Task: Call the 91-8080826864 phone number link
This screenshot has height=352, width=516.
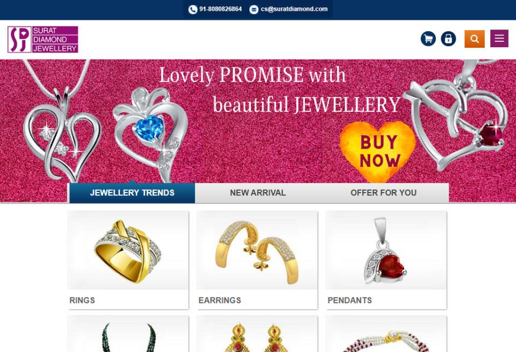Action: 220,9
